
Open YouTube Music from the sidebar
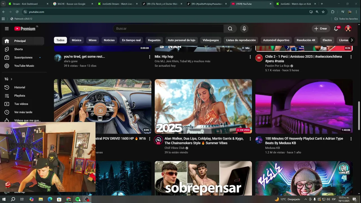pyautogui.click(x=23, y=66)
